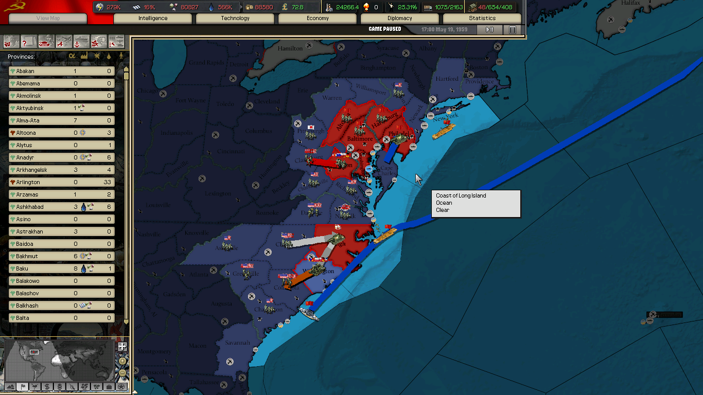703x395 pixels.
Task: Open the Diplomacy tab
Action: [400, 19]
